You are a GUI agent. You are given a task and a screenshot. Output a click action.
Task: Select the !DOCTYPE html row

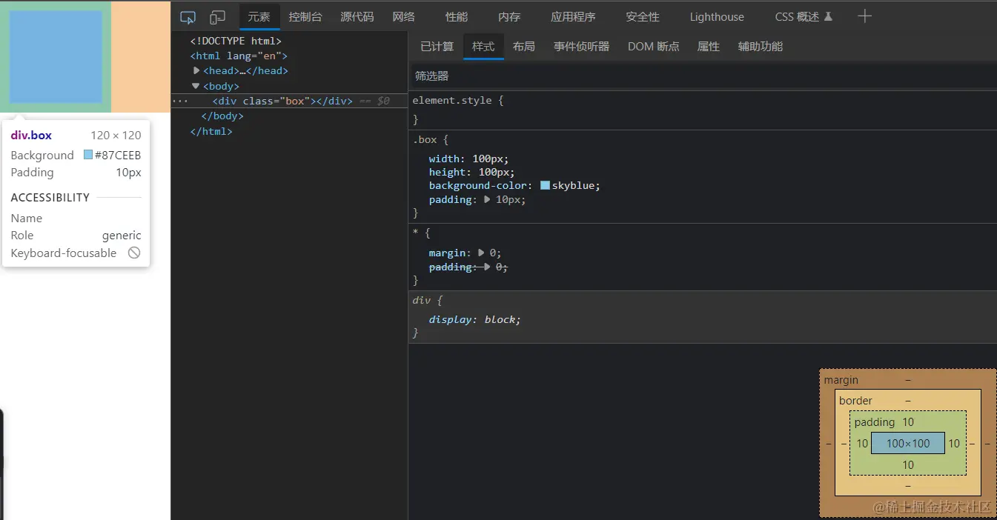click(x=236, y=41)
